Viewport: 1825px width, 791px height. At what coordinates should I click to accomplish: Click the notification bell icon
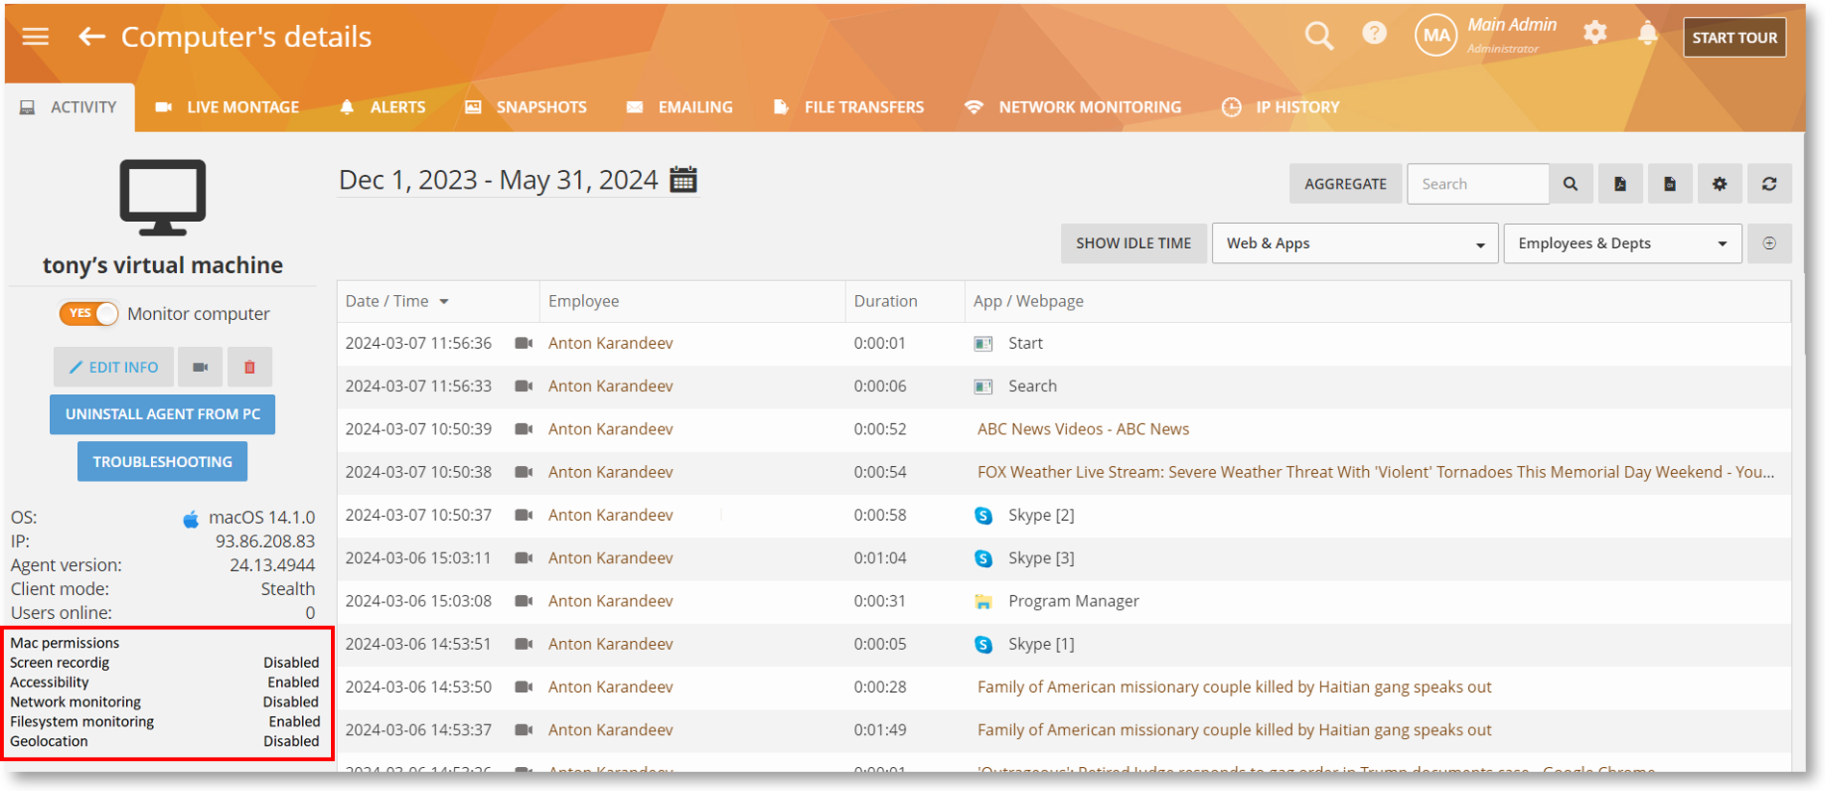point(1647,35)
